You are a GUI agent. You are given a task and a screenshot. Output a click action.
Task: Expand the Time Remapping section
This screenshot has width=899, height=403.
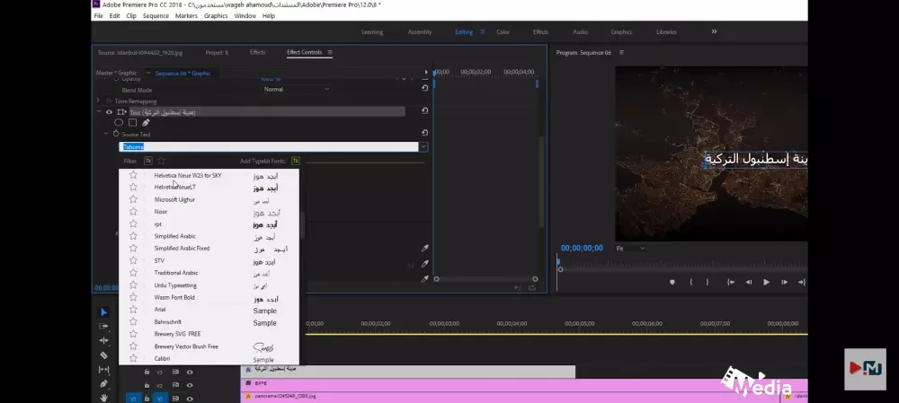pyautogui.click(x=98, y=101)
